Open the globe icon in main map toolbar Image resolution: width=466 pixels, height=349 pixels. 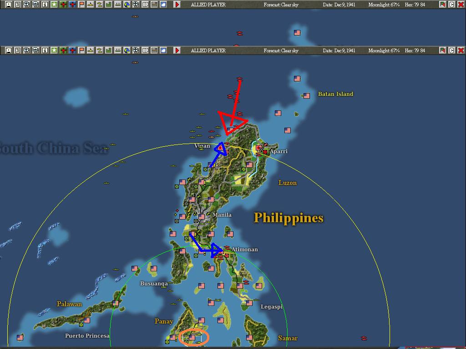pos(127,50)
